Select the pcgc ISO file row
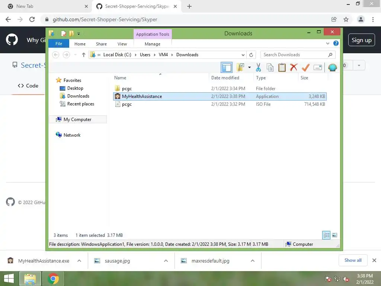 [x=220, y=104]
